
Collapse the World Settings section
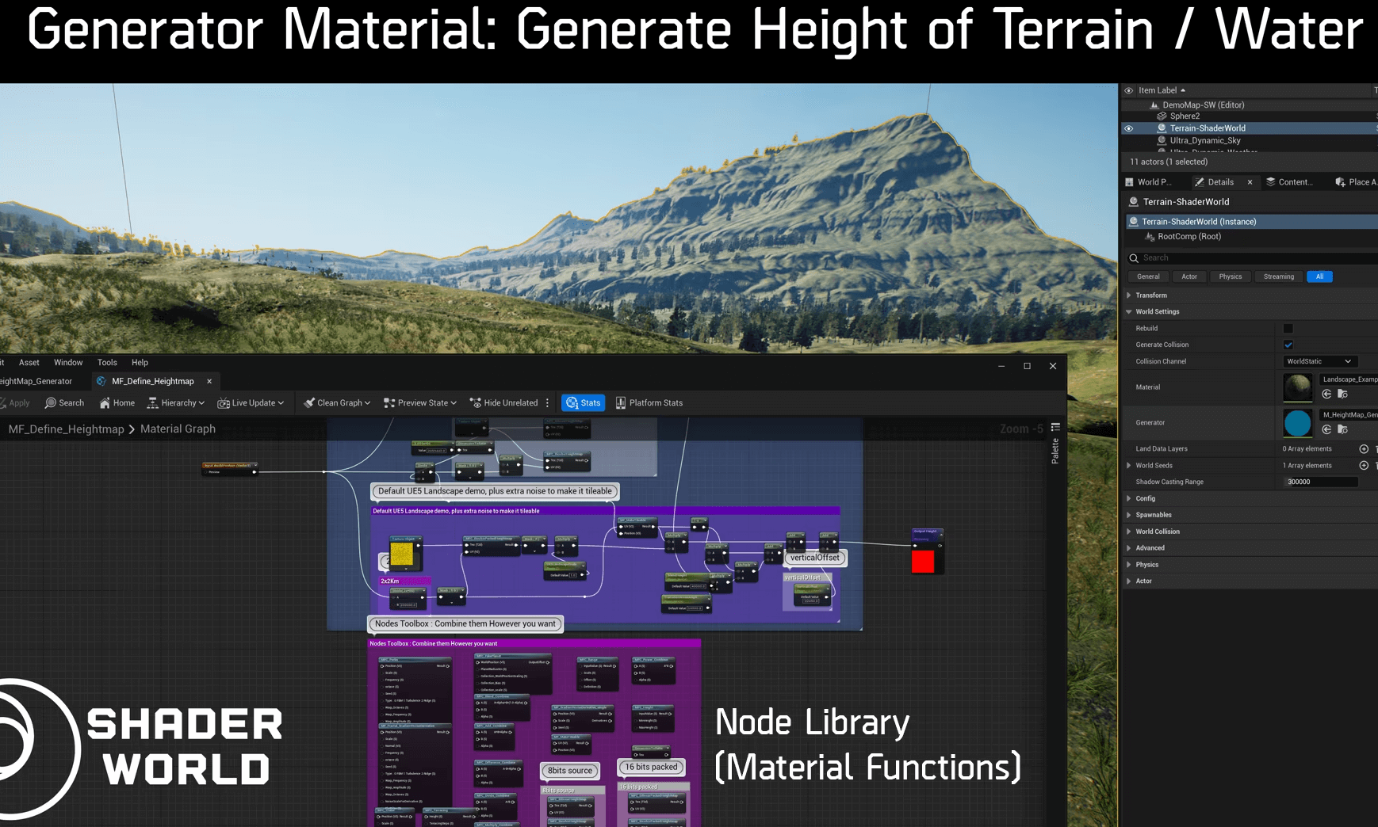[x=1129, y=312]
